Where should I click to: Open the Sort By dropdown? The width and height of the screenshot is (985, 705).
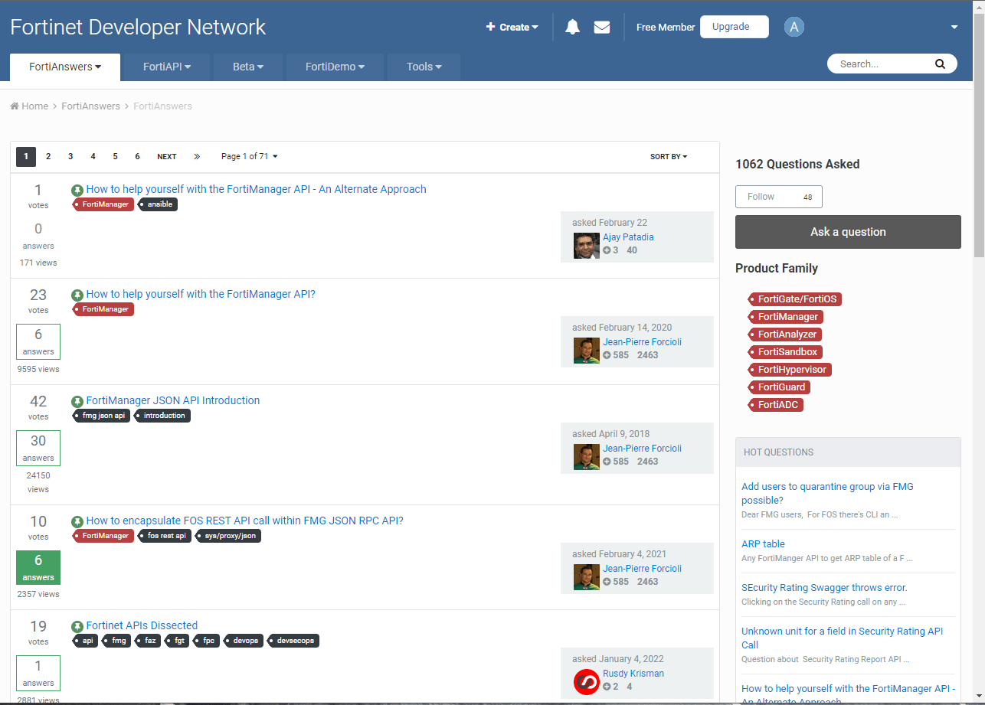[x=669, y=156]
